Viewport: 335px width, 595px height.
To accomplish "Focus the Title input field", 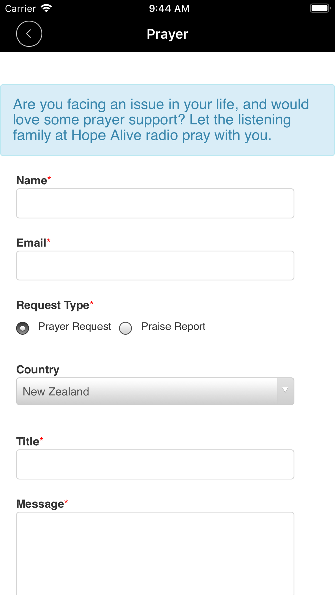I will 155,464.
